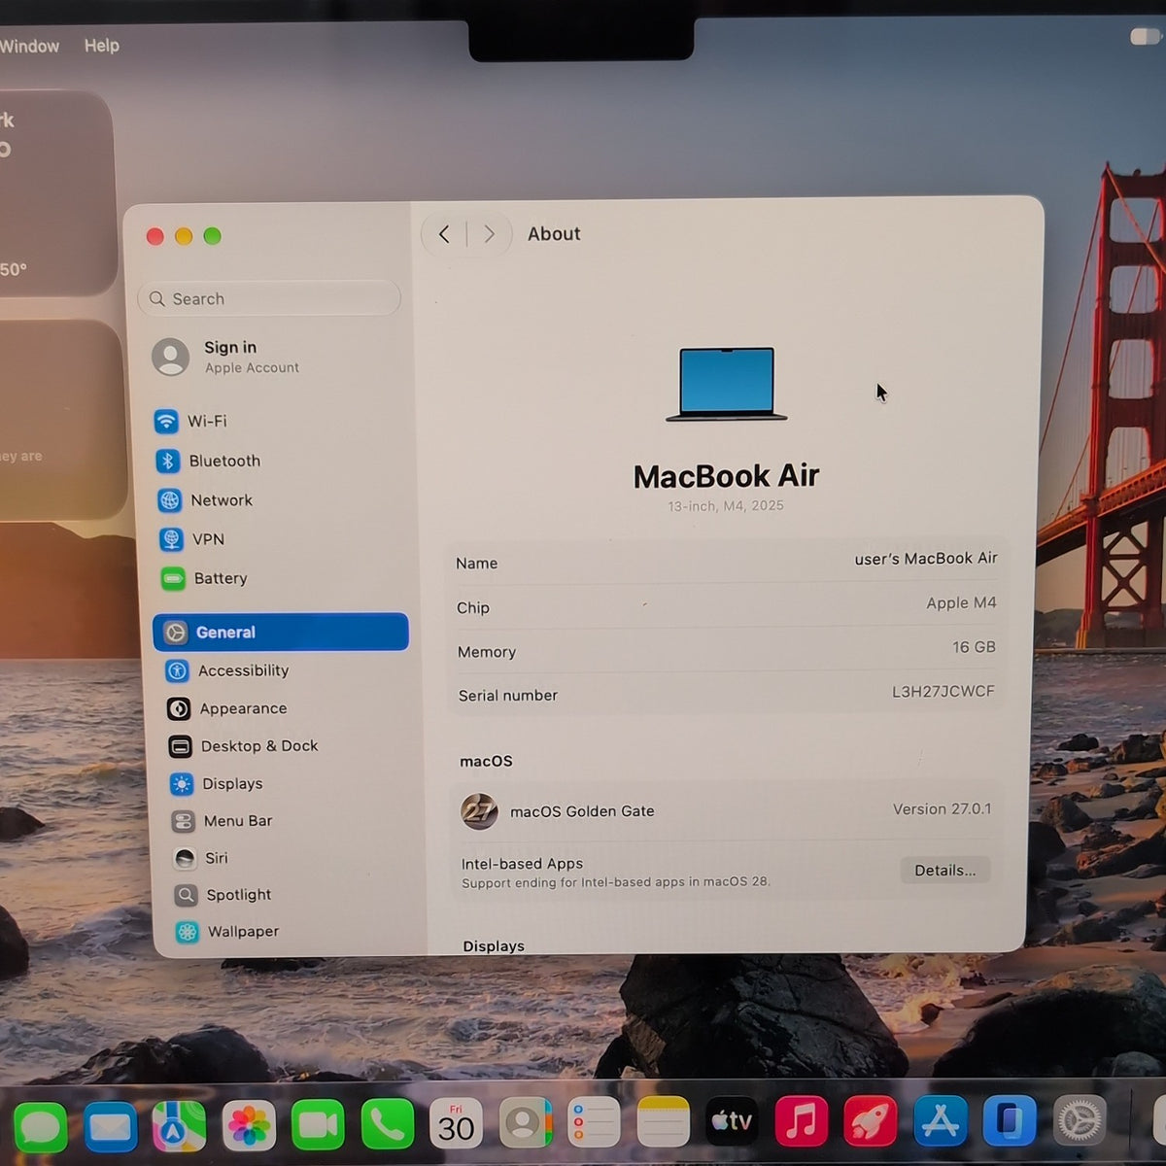Screen dimensions: 1166x1166
Task: Click the serial number L3H27JCWCF
Action: [943, 692]
